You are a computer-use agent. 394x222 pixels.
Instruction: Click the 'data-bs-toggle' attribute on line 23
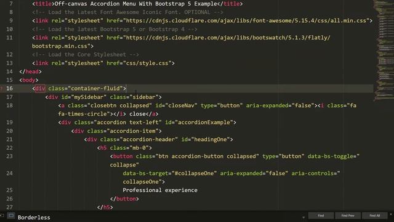point(330,156)
